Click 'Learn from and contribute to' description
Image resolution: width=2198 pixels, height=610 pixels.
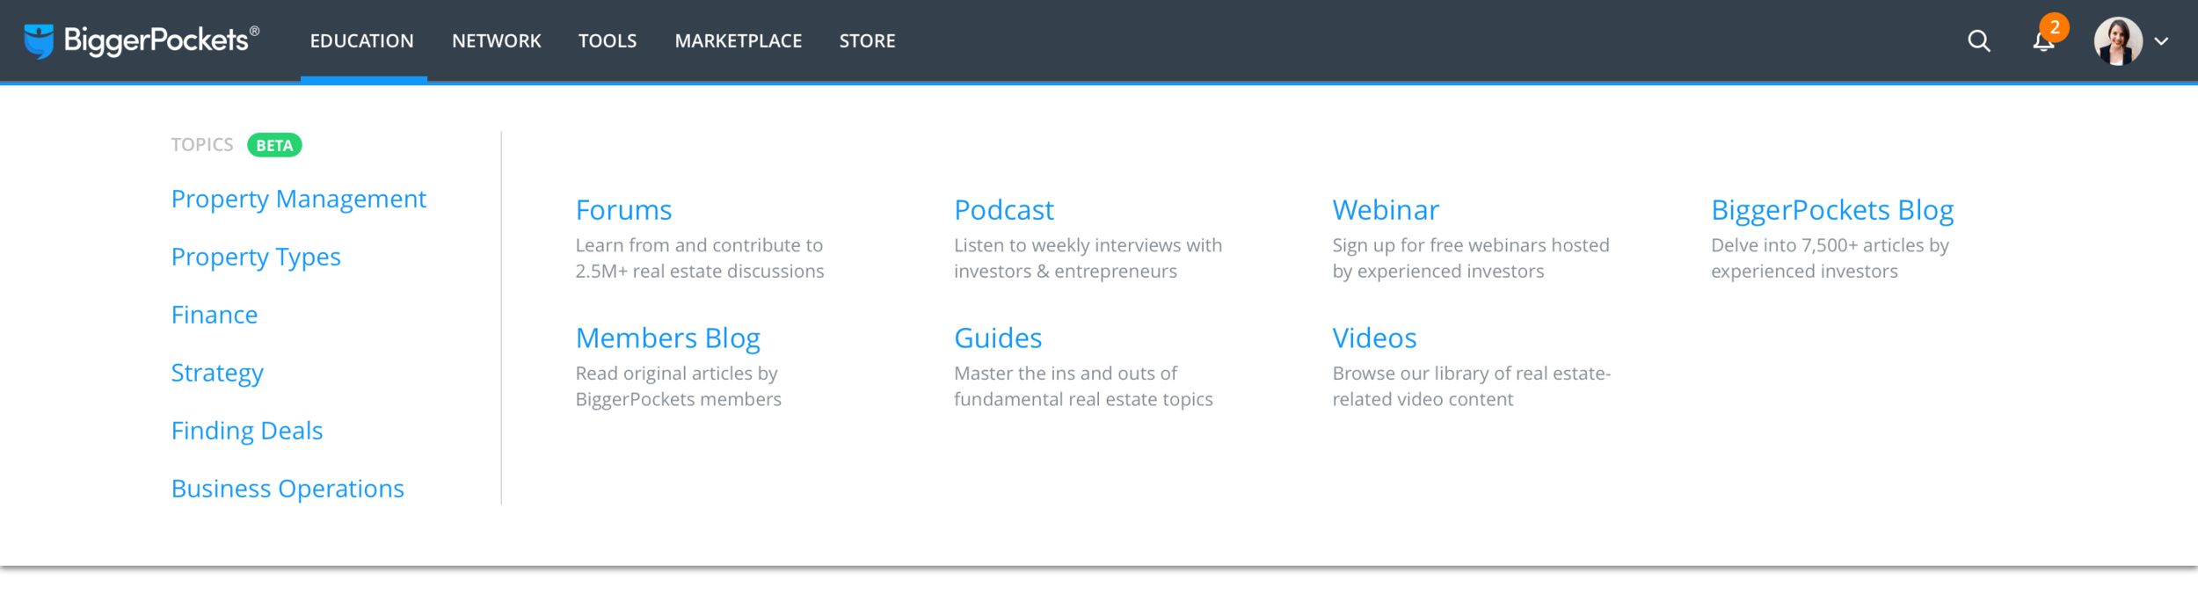(x=700, y=258)
